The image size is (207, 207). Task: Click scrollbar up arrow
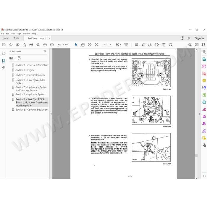click(x=196, y=50)
